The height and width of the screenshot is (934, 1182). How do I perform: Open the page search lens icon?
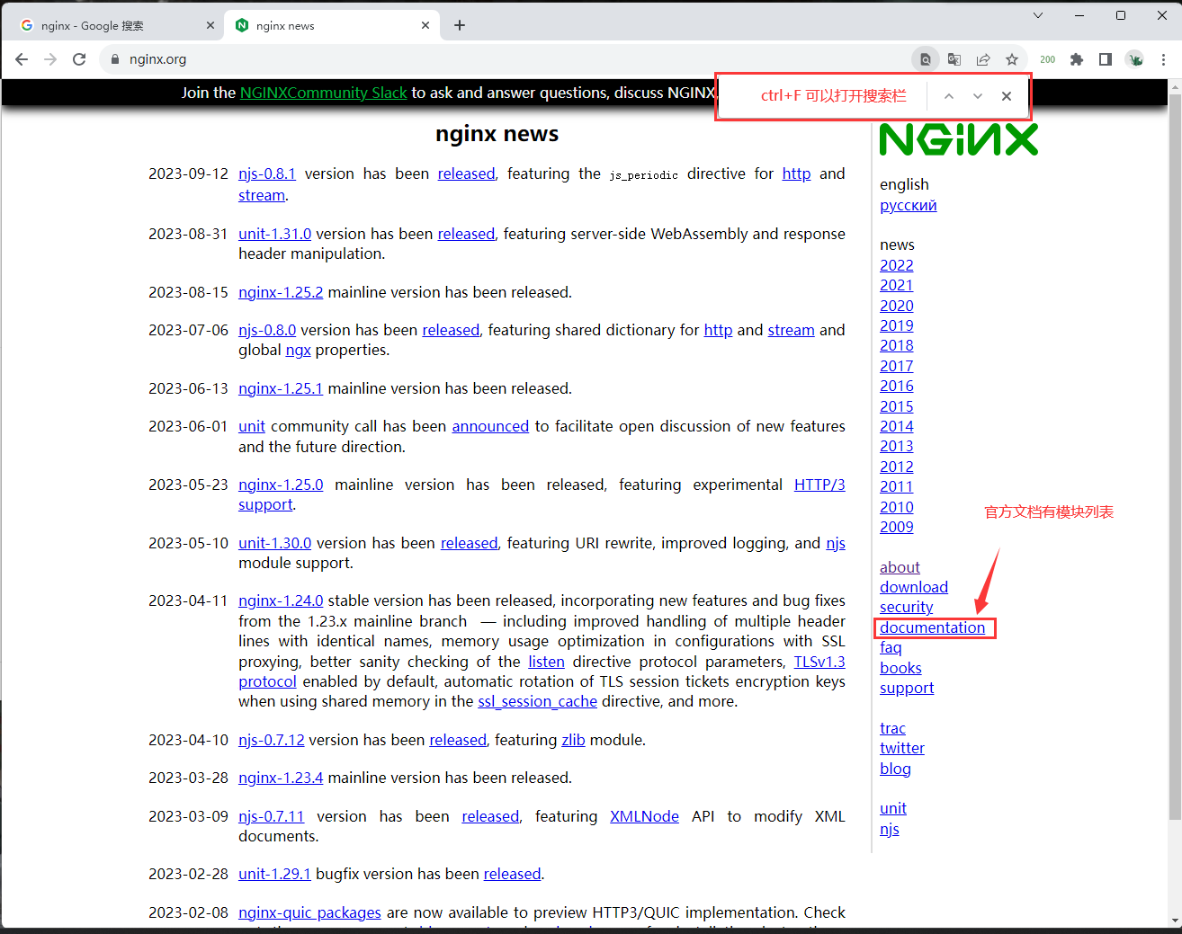point(925,59)
